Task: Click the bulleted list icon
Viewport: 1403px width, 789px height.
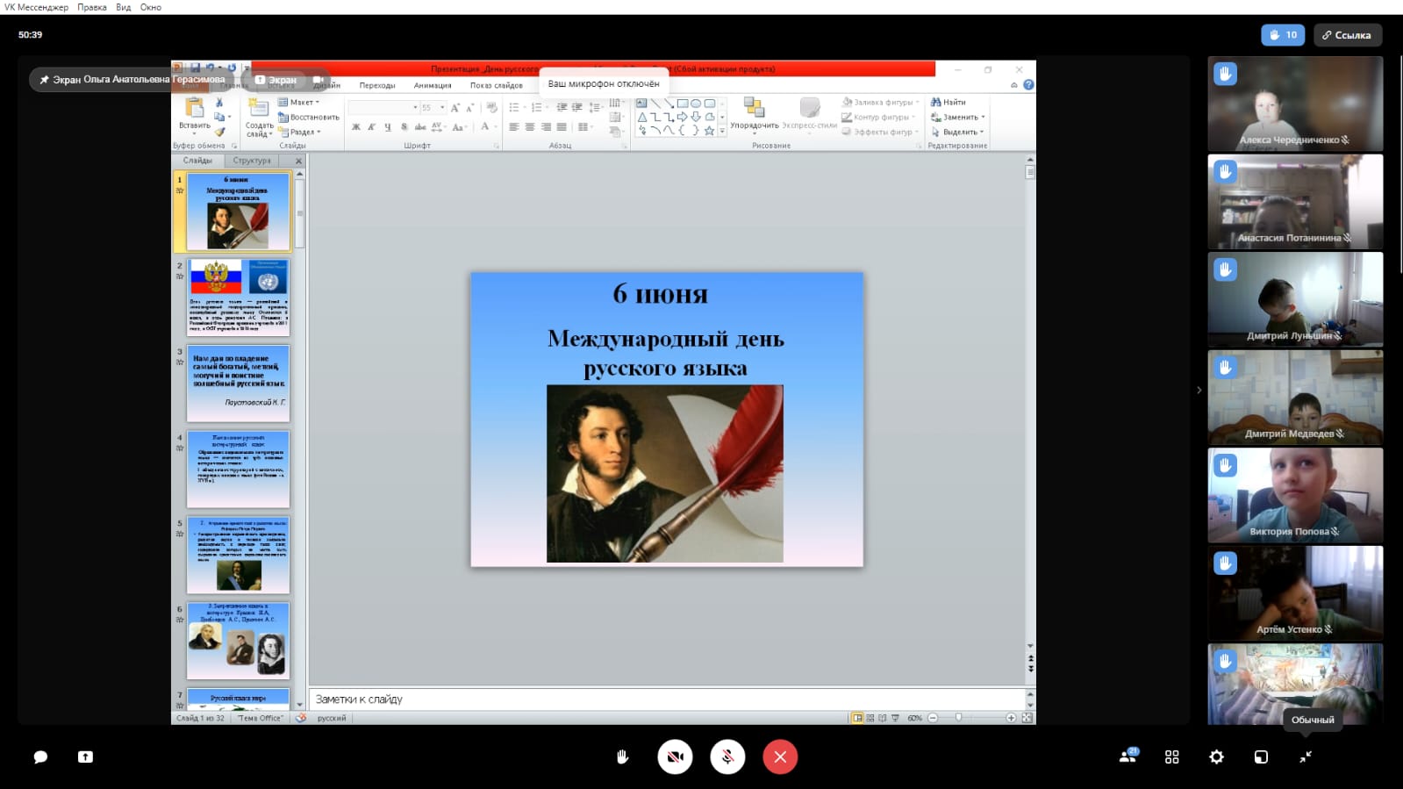Action: click(x=515, y=107)
